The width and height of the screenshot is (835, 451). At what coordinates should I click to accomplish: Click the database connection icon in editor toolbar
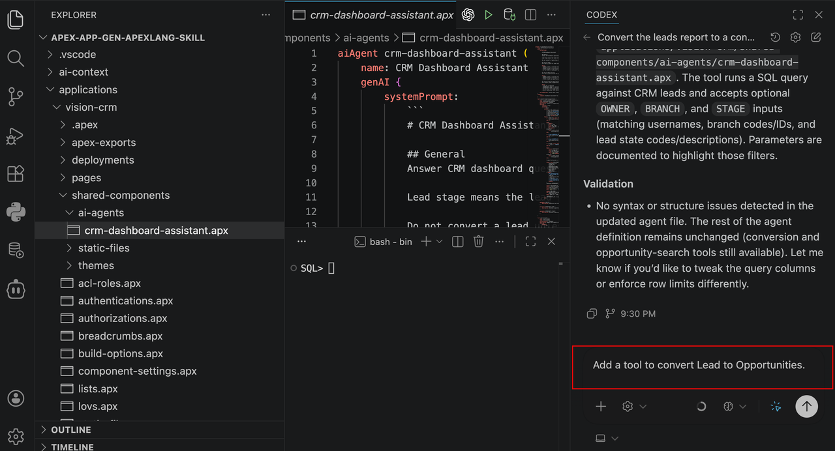(x=509, y=14)
